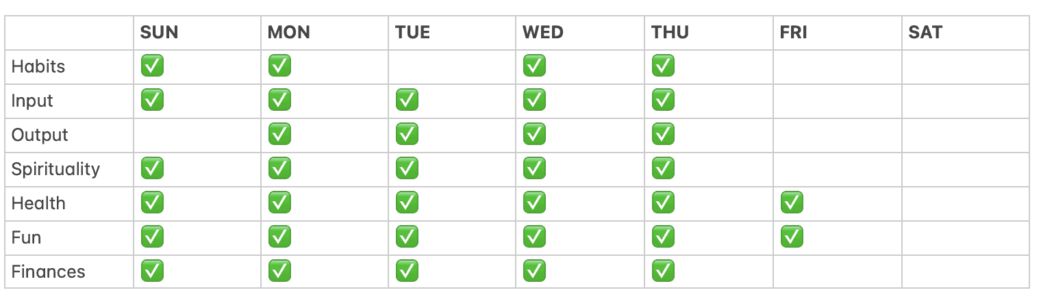The image size is (1041, 301).
Task: Click the Output checkmark under MON
Action: pos(279,135)
